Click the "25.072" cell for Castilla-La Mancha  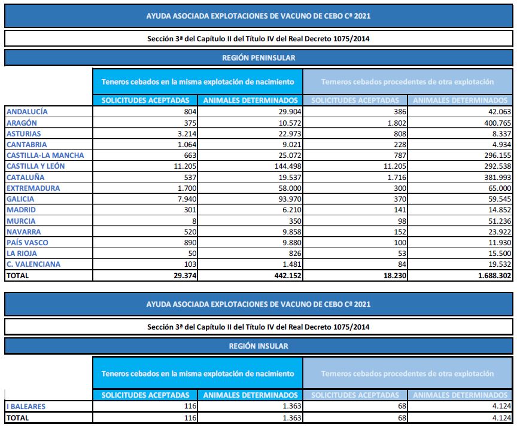pos(290,155)
